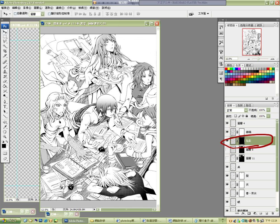The height and width of the screenshot is (224, 280).
Task: Select the Crop tool
Action: [5, 51]
